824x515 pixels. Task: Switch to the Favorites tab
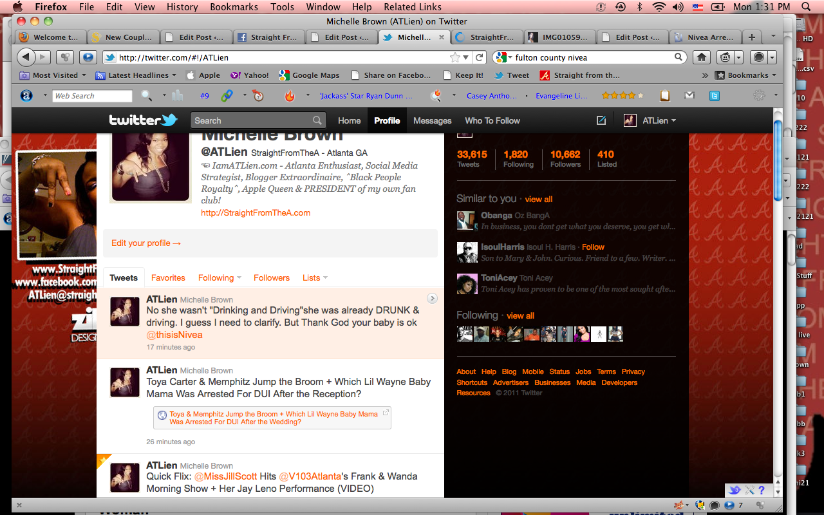click(168, 278)
